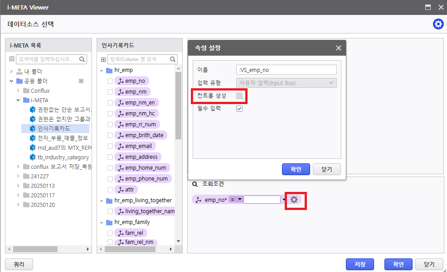The width and height of the screenshot is (447, 272).
Task: Click the blue settings gear in header
Action: click(438, 24)
